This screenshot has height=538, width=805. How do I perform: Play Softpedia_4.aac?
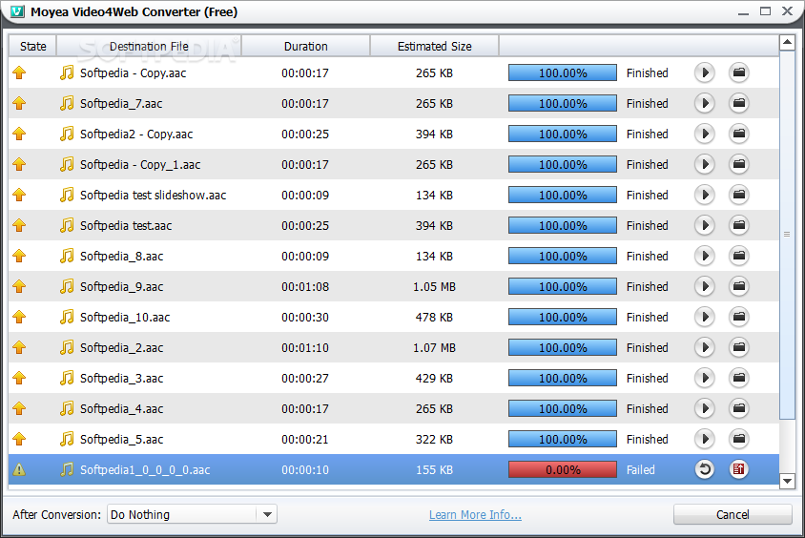pyautogui.click(x=704, y=408)
